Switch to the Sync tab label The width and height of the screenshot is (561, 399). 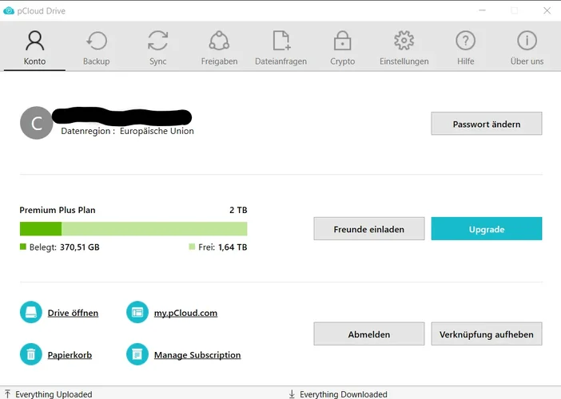(x=157, y=61)
